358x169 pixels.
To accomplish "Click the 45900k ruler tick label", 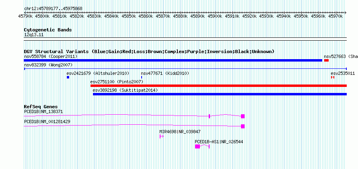I will [216, 16].
